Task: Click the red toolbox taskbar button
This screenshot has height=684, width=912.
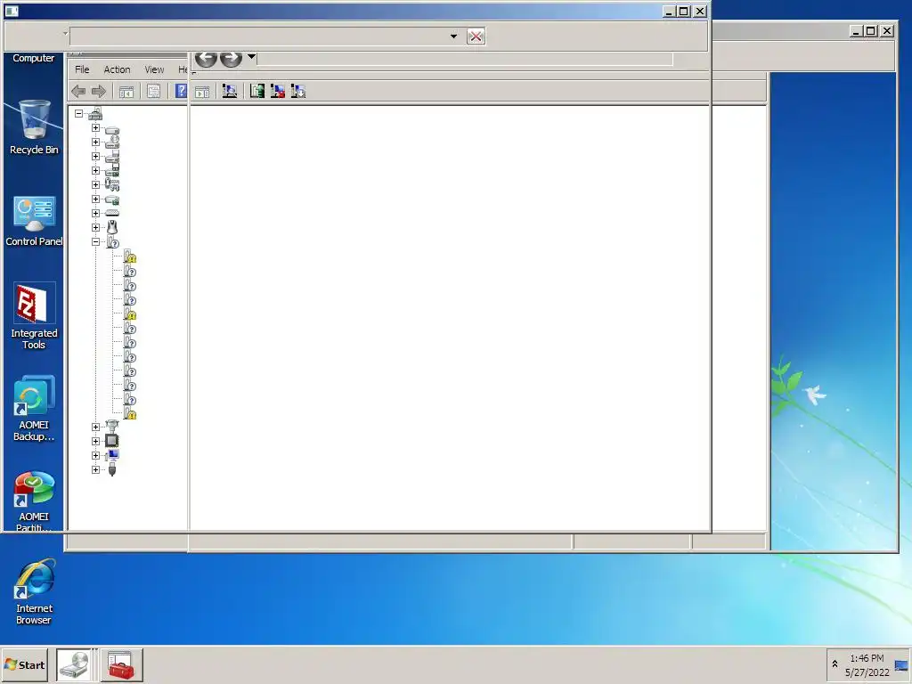Action: (x=121, y=664)
